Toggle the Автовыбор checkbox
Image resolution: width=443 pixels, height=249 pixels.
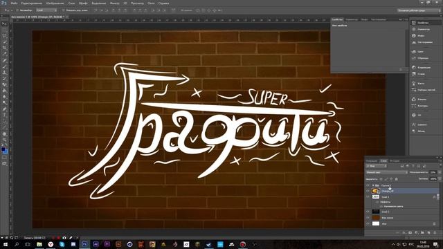pyautogui.click(x=17, y=10)
